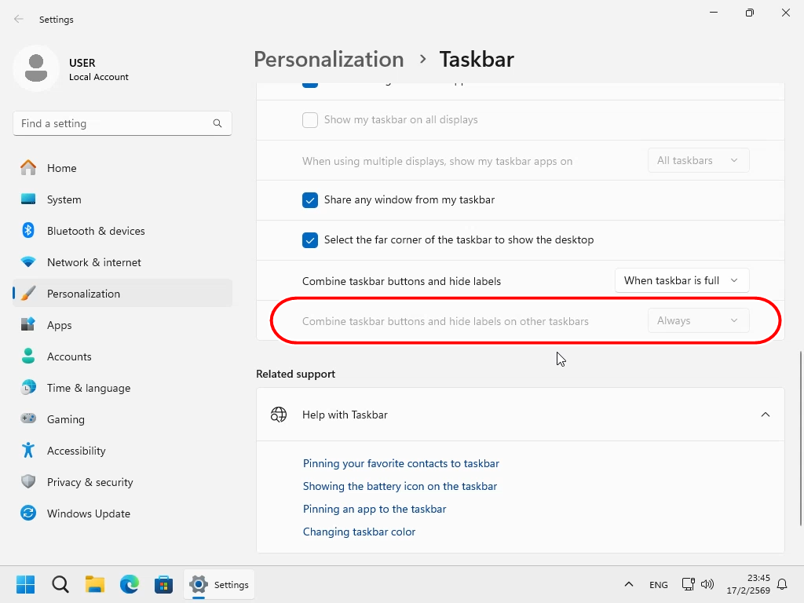The image size is (804, 603).
Task: Check Show my taskbar on all displays
Action: click(310, 120)
